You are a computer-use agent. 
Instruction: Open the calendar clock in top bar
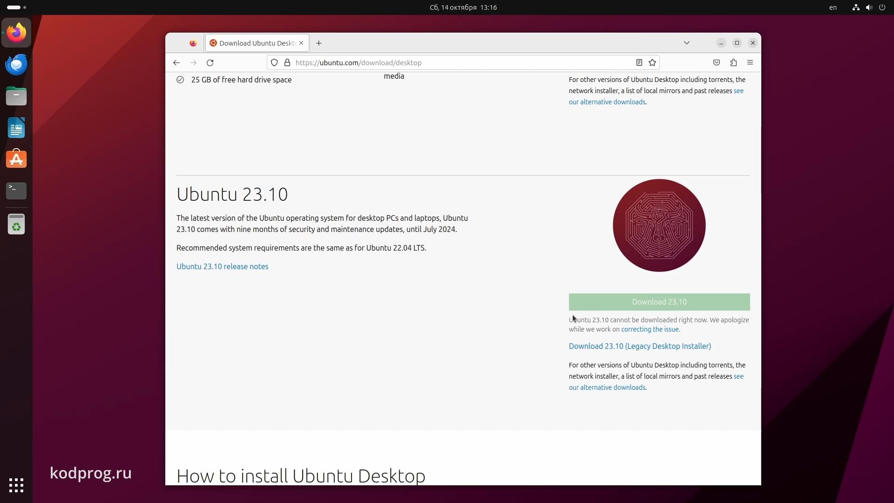coord(463,7)
